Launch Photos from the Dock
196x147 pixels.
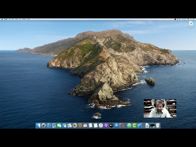pyautogui.click(x=75, y=125)
